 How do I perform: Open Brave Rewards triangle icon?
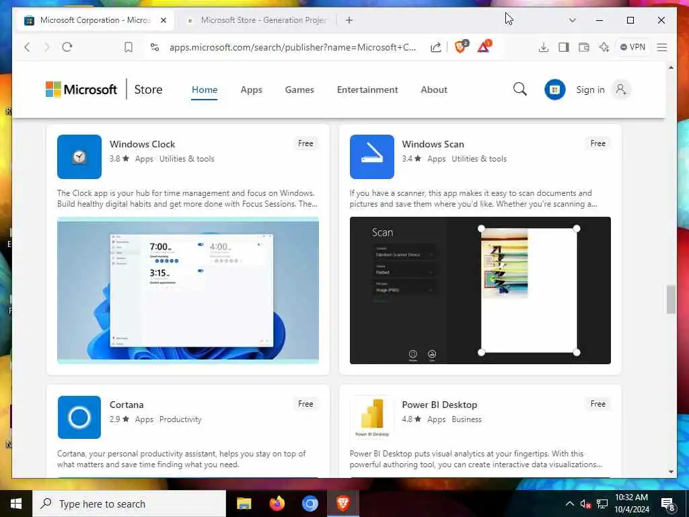[x=484, y=46]
